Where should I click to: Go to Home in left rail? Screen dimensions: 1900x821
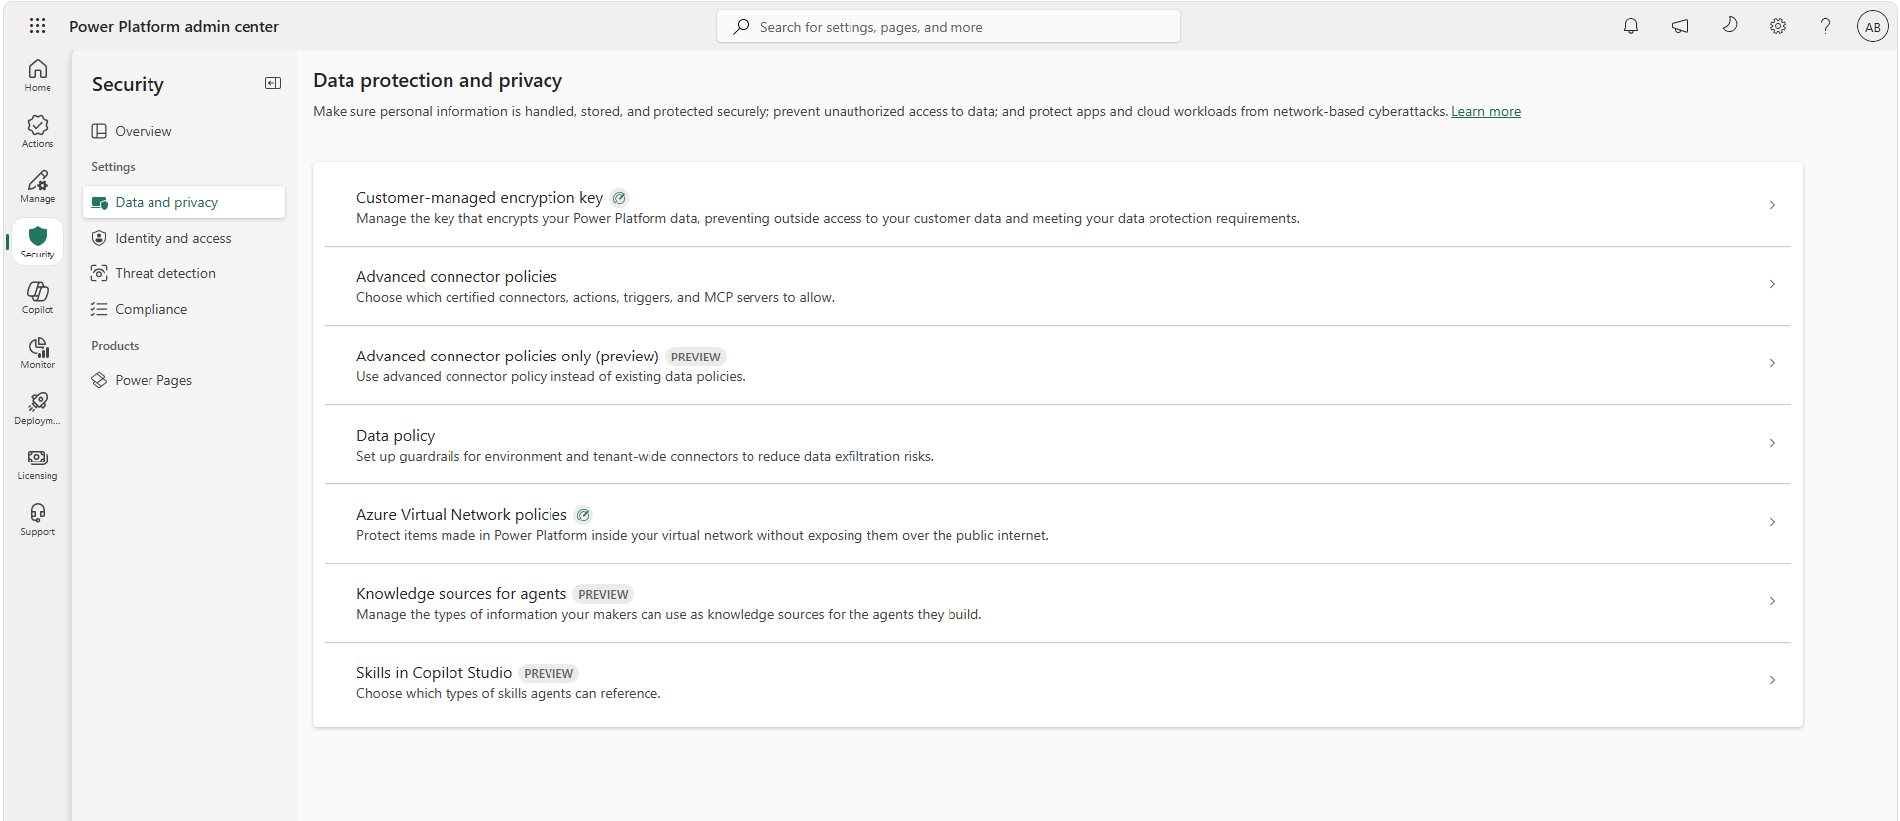coord(38,75)
